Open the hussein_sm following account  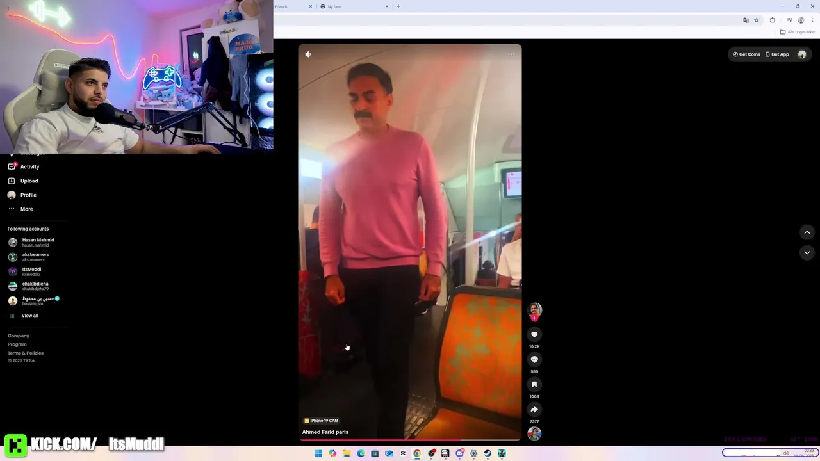tap(34, 301)
